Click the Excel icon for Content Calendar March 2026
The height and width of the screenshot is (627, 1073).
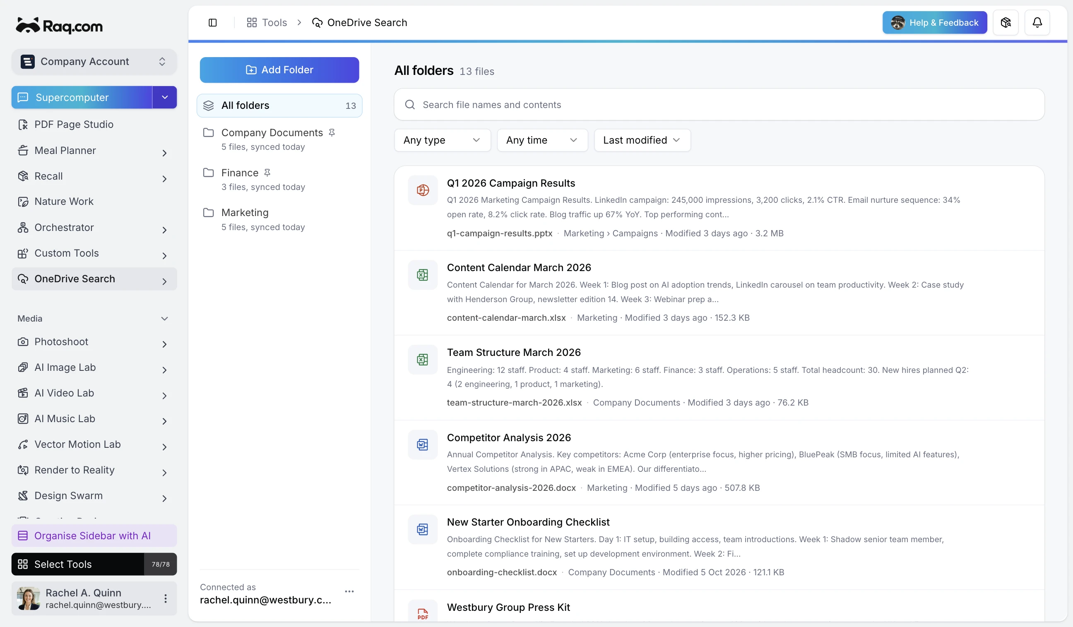click(x=422, y=274)
